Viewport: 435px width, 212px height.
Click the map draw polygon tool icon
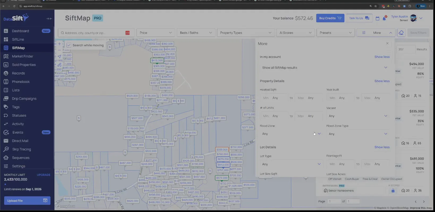pyautogui.click(x=59, y=65)
